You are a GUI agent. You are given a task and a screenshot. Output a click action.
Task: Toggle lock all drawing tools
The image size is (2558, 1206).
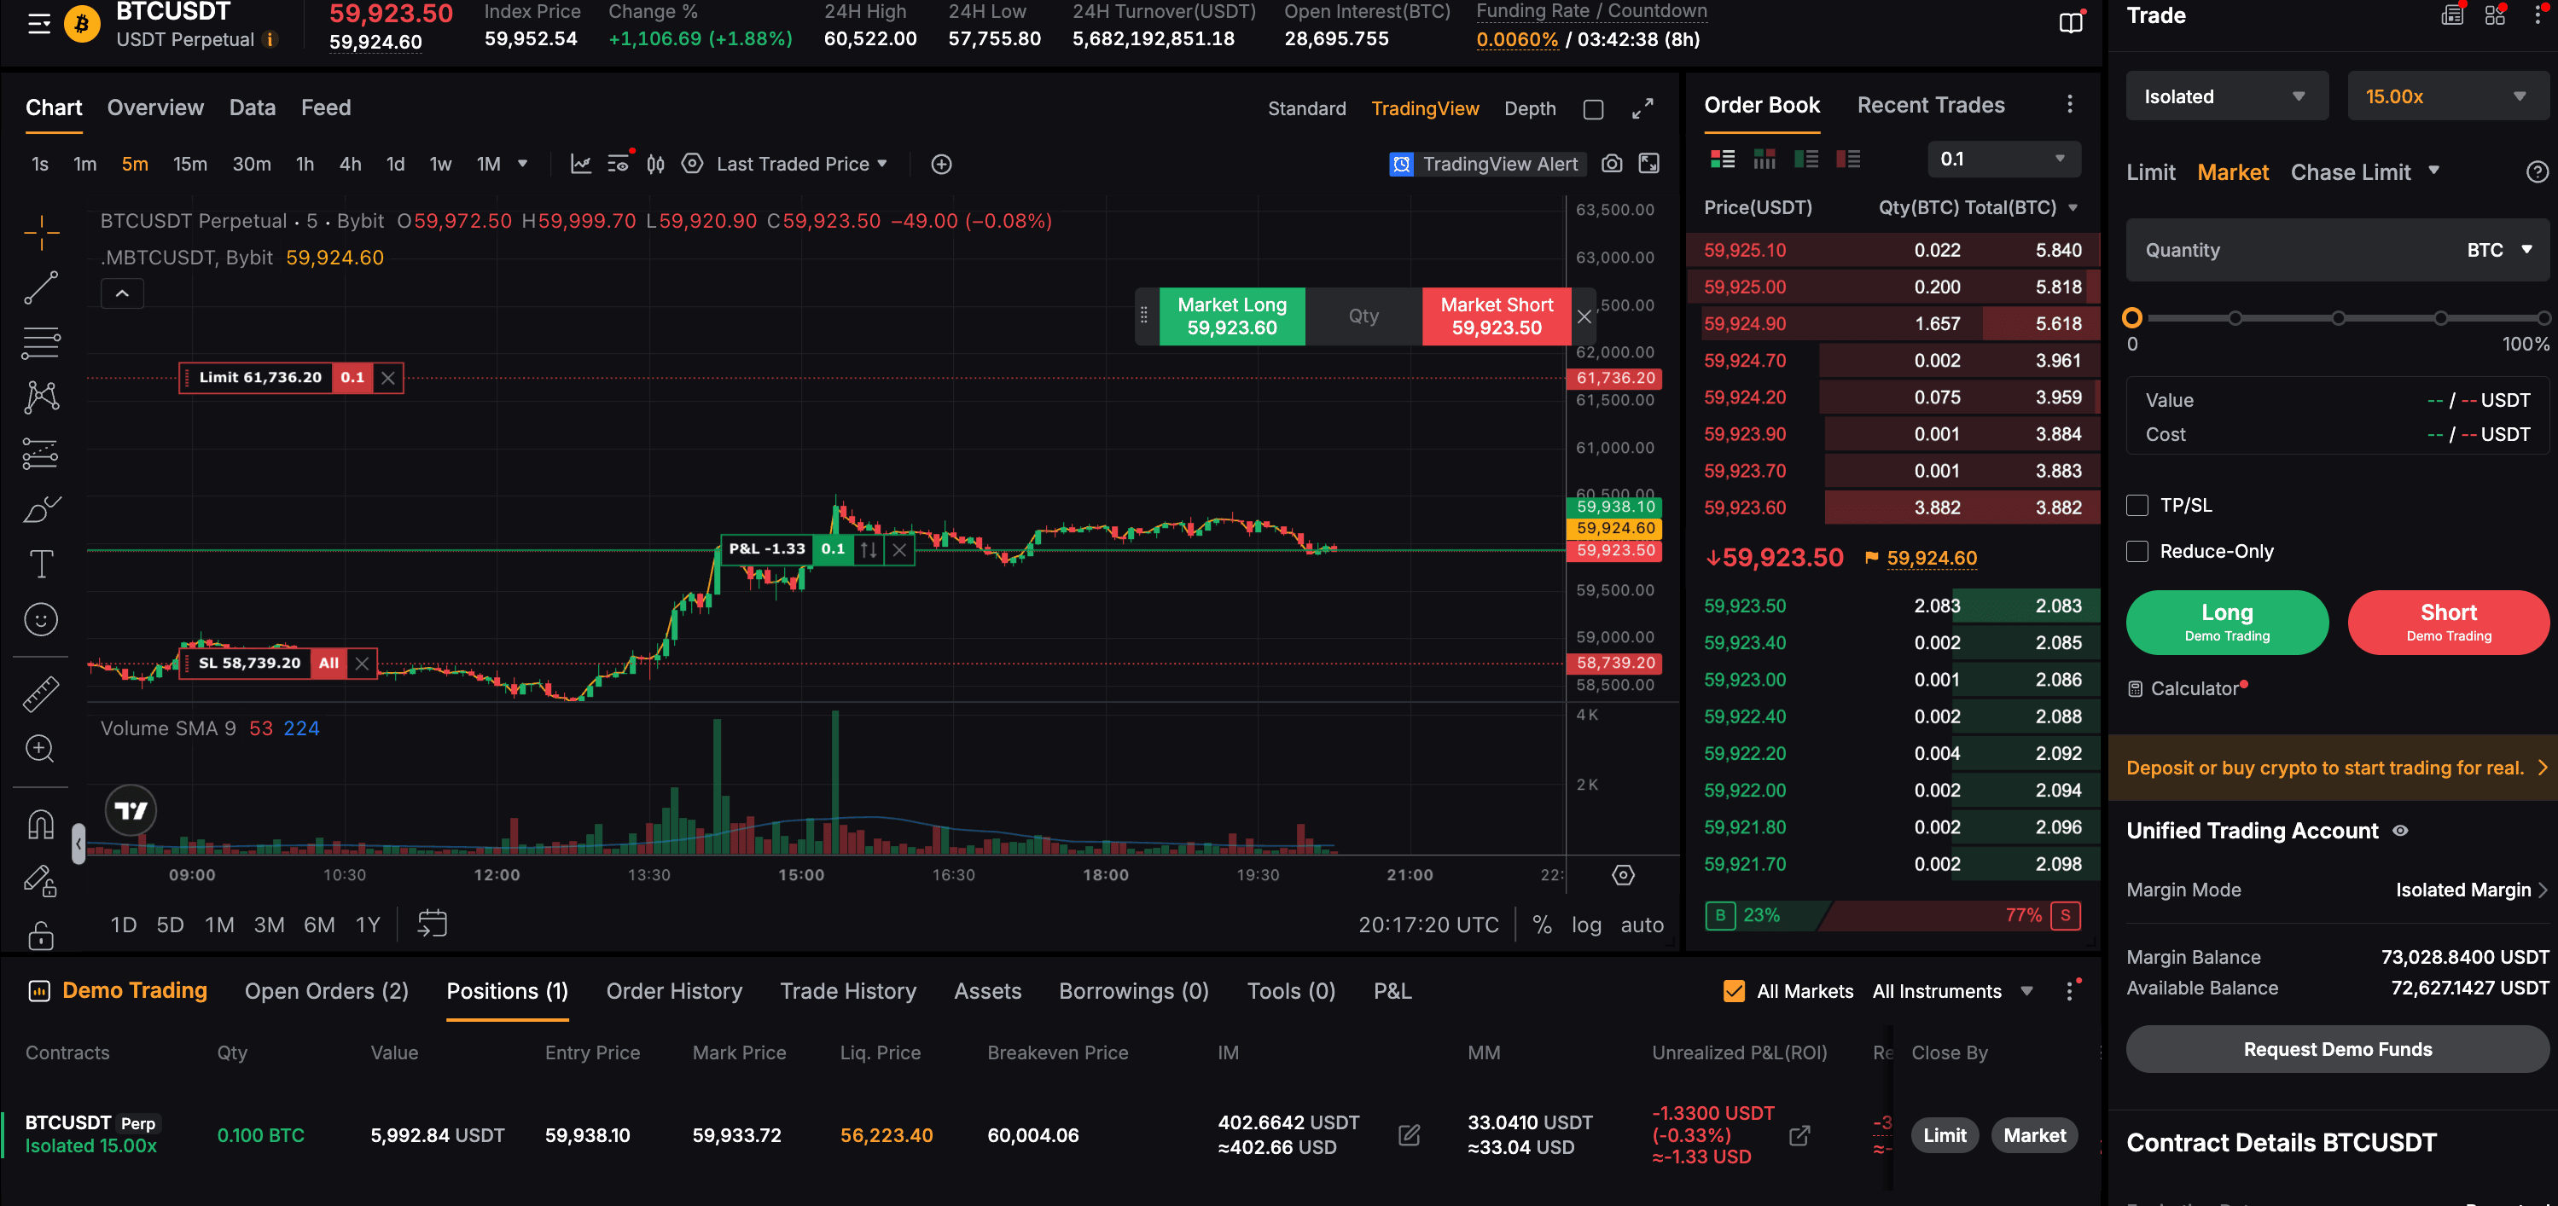[41, 935]
